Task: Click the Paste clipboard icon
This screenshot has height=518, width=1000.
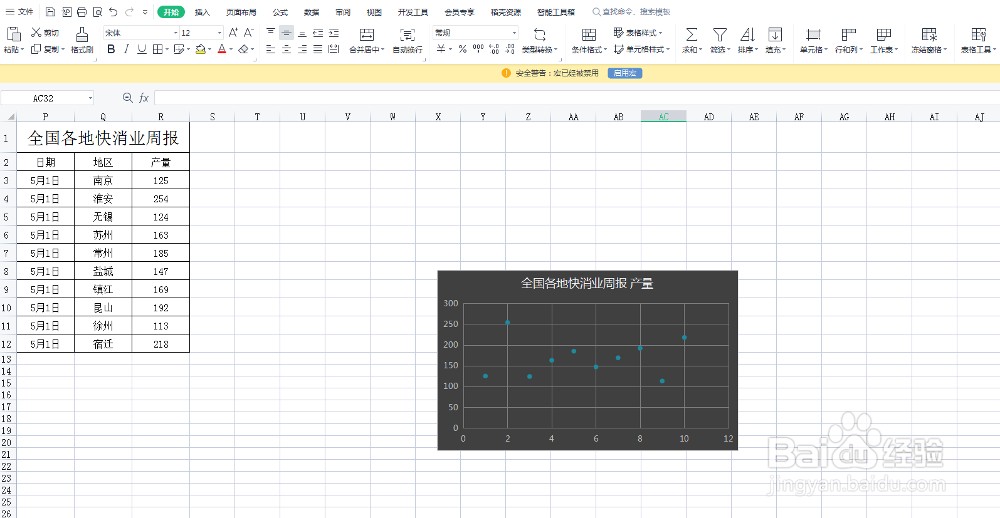Action: coord(13,34)
